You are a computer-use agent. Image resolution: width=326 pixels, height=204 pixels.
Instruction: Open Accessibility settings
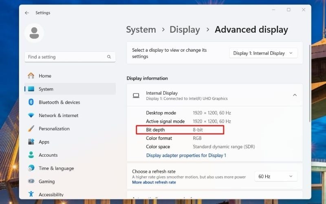click(51, 195)
